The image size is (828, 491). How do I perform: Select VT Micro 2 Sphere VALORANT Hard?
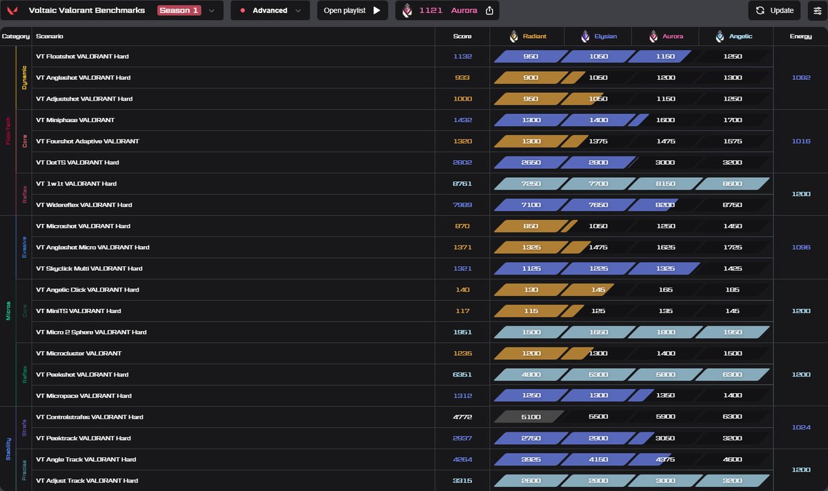point(91,332)
